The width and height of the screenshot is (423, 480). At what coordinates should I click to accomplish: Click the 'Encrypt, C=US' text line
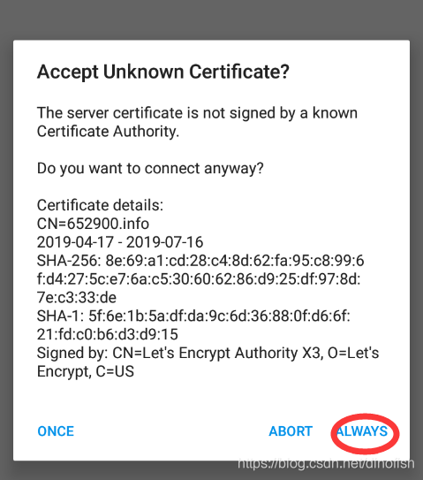pyautogui.click(x=86, y=371)
